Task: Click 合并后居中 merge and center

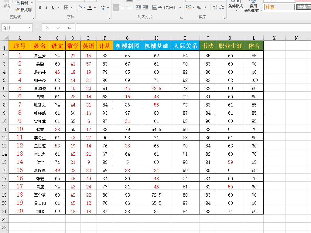Action: [164, 8]
